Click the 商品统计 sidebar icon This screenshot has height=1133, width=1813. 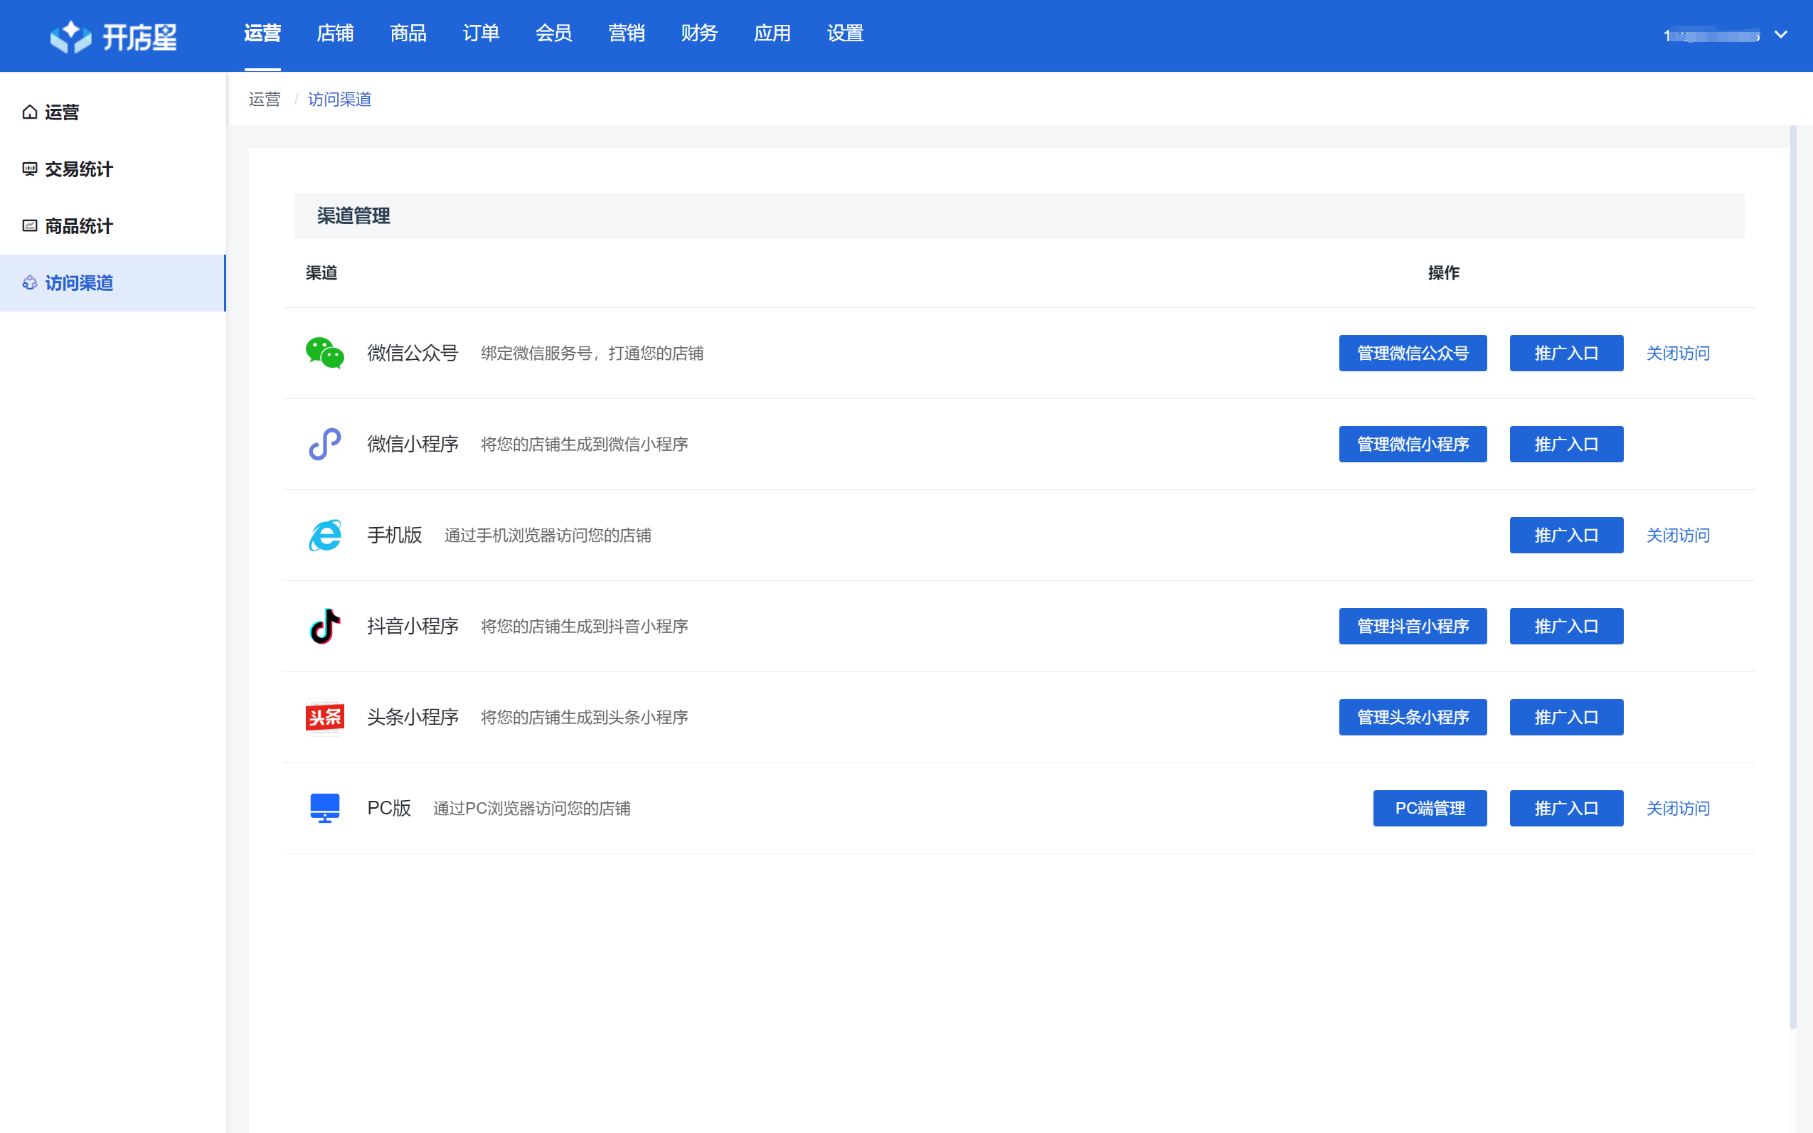point(30,225)
